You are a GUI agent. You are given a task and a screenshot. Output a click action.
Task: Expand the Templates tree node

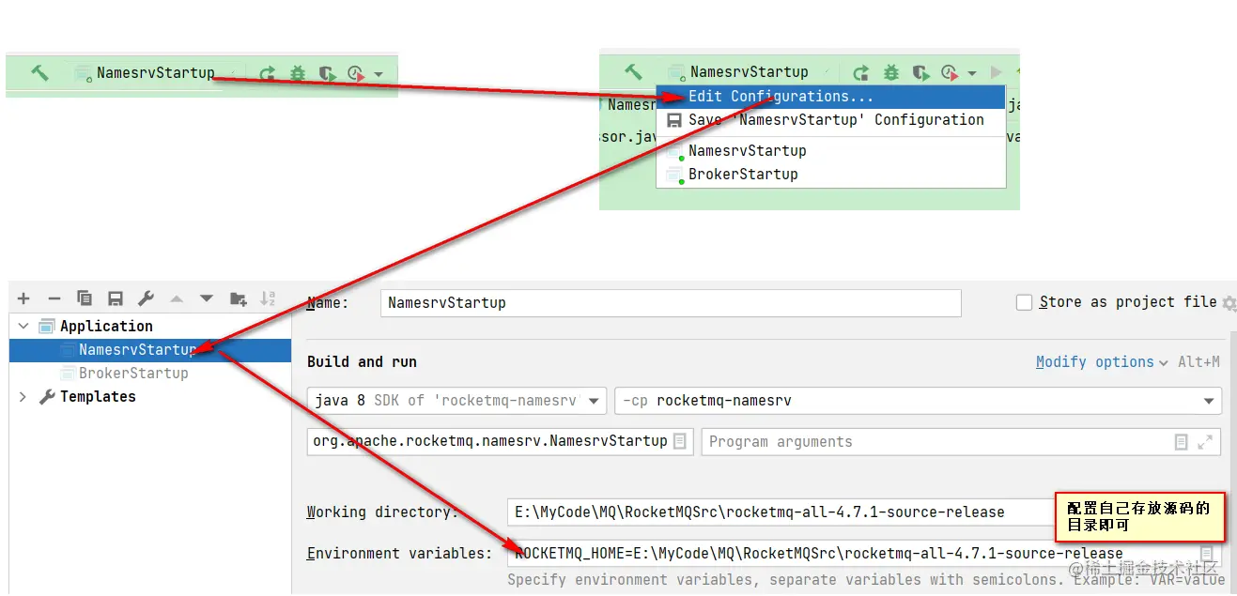23,397
